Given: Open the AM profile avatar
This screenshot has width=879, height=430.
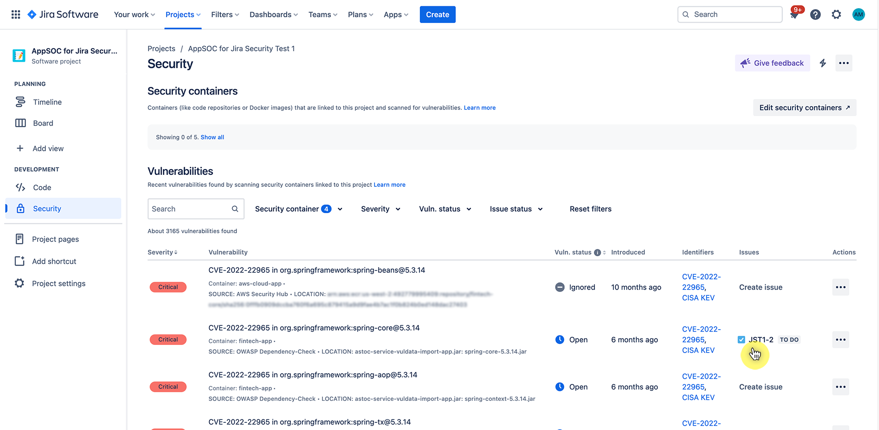Looking at the screenshot, I should pyautogui.click(x=858, y=14).
